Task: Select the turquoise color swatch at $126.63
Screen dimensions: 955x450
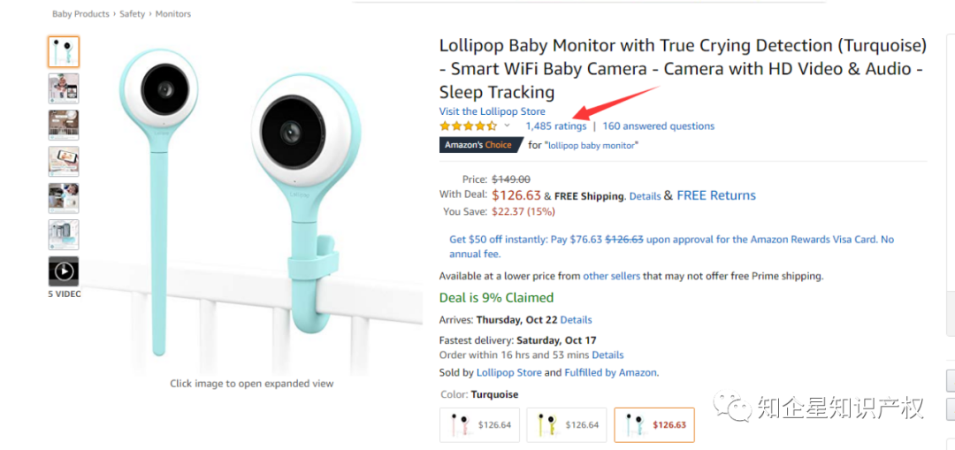Action: coord(654,425)
